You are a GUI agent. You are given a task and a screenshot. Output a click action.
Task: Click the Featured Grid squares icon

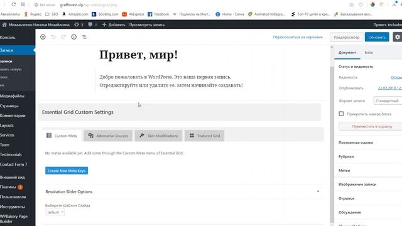point(192,136)
